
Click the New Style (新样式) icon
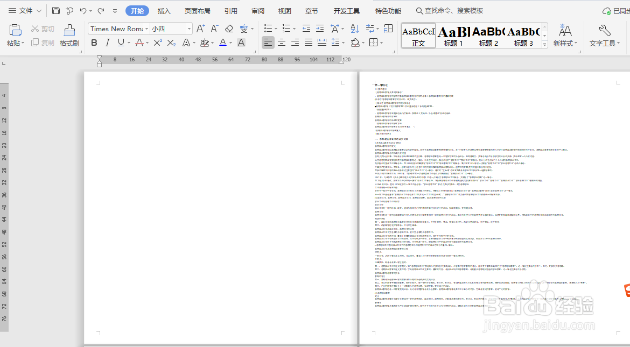click(x=565, y=30)
